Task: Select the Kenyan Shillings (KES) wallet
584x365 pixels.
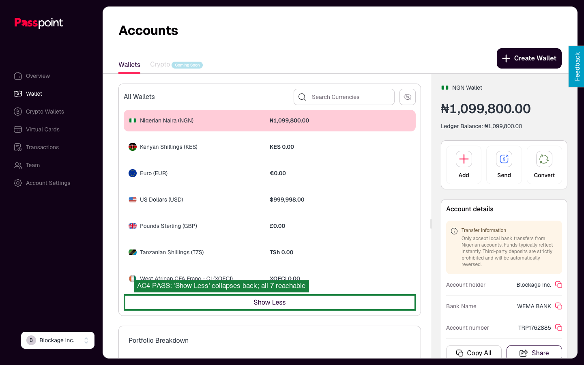Action: point(270,147)
